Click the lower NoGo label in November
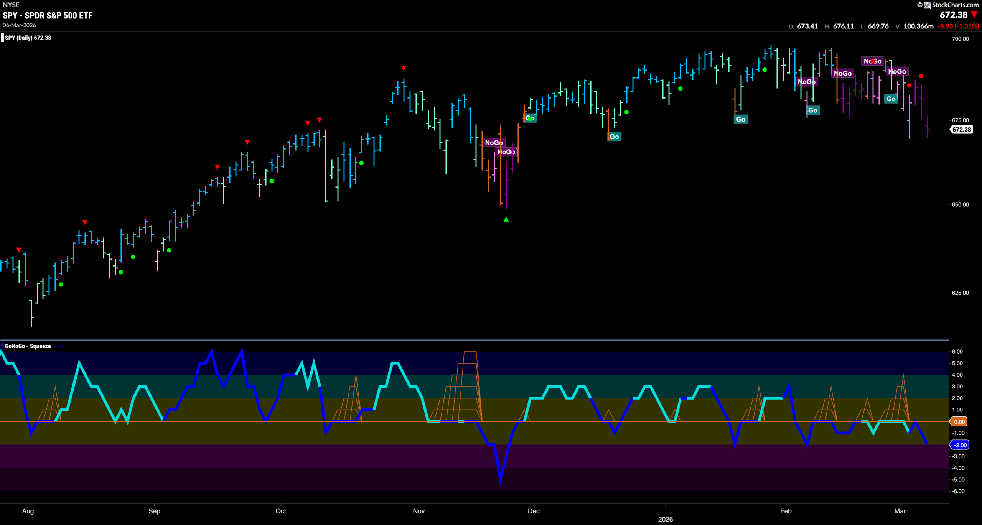982x525 pixels. coord(506,152)
